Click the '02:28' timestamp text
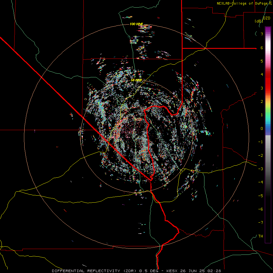The height and width of the screenshot is (273, 273). point(214,271)
